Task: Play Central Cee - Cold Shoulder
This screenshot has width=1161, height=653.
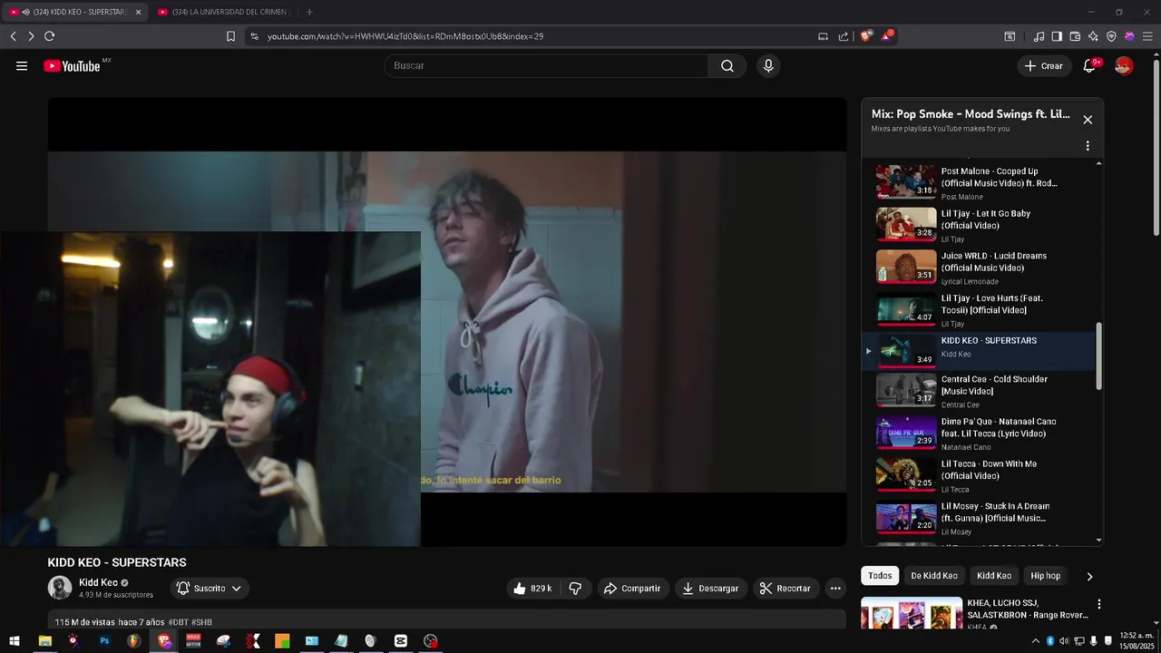Action: [980, 391]
